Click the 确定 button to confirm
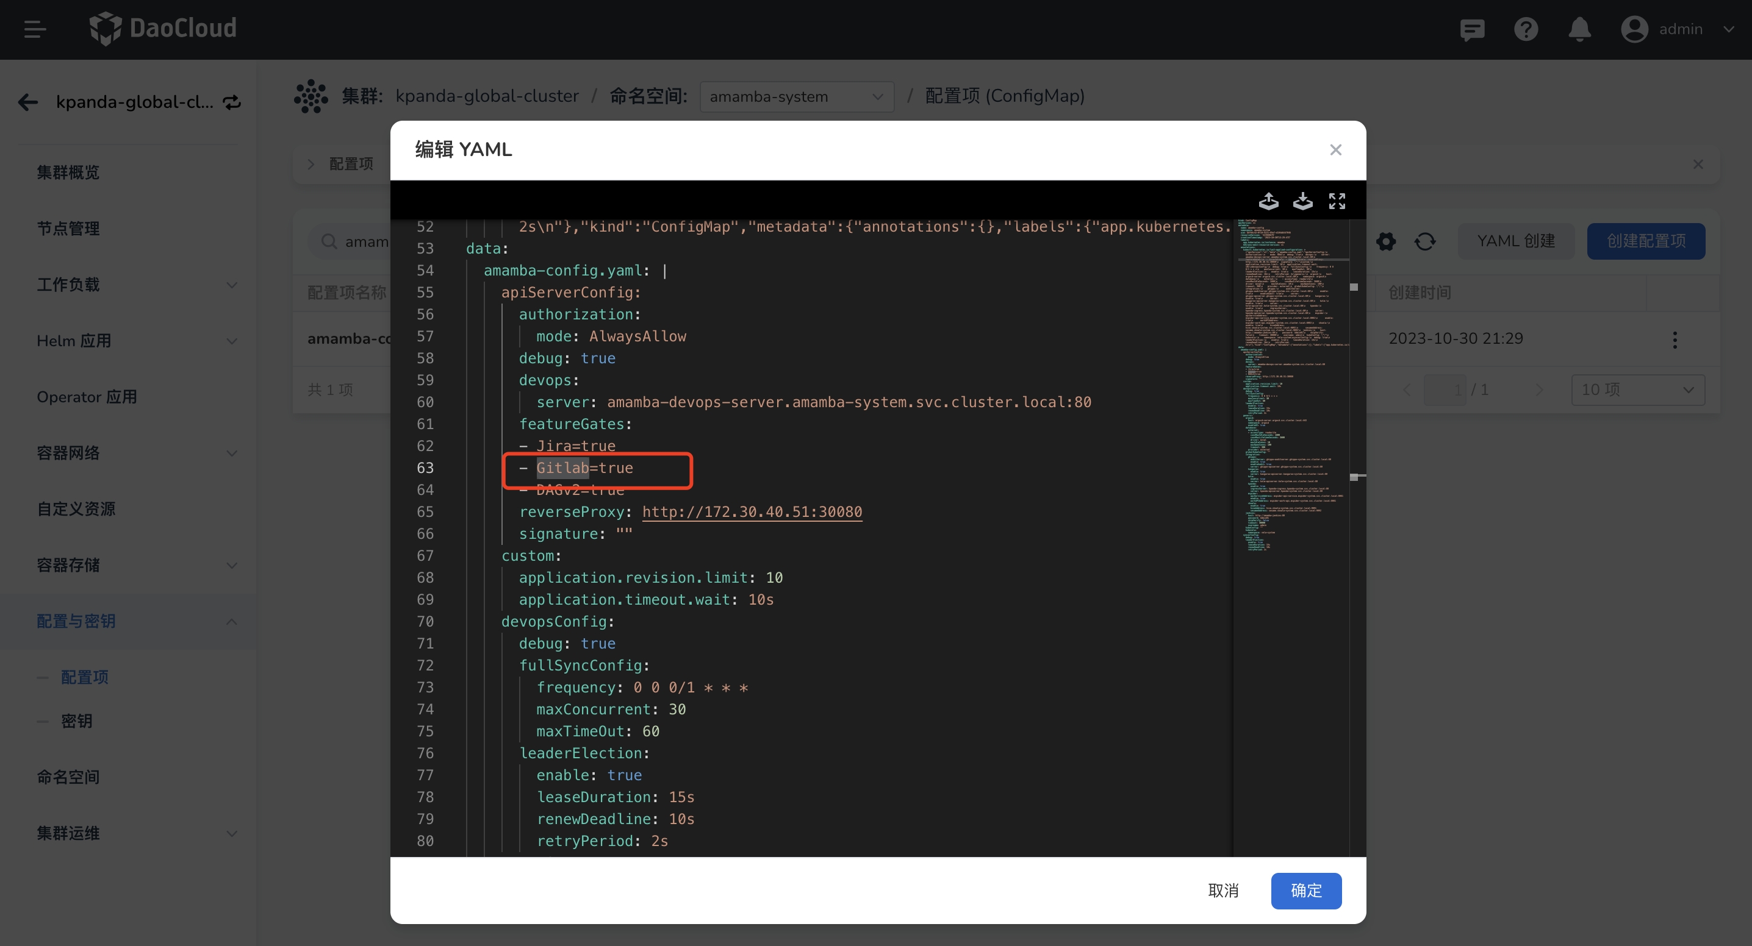Screen dimensions: 1752x946 [1305, 891]
